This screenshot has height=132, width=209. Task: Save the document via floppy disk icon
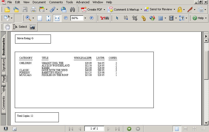point(25,10)
